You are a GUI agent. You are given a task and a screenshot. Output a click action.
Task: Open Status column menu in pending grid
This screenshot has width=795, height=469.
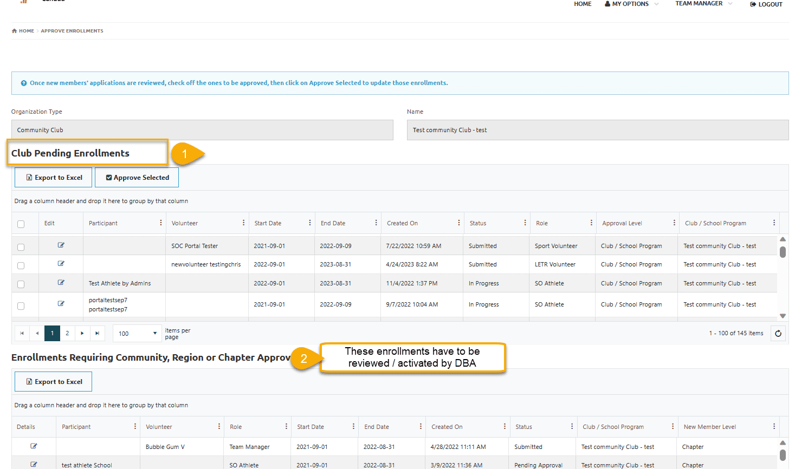point(525,223)
